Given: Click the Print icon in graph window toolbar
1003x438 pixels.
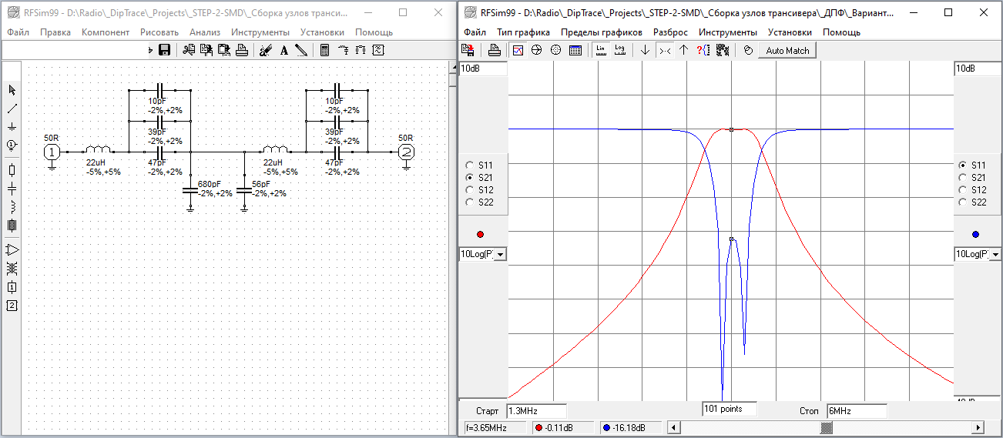Looking at the screenshot, I should point(495,50).
